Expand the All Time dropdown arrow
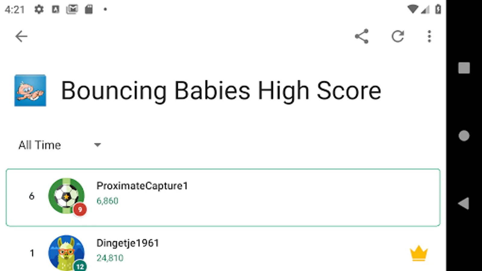The width and height of the screenshot is (482, 271). (x=97, y=145)
